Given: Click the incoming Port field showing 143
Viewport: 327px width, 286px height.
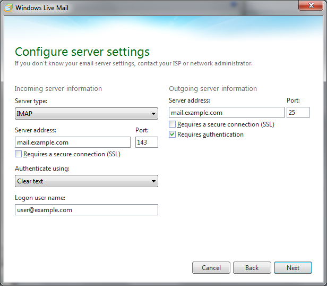Looking at the screenshot, I should pyautogui.click(x=147, y=142).
